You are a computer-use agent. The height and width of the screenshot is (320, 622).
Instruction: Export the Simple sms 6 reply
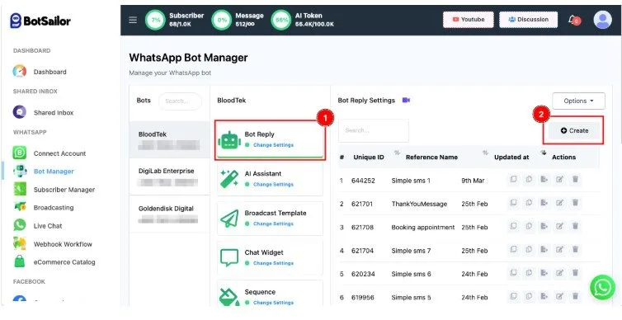click(544, 273)
